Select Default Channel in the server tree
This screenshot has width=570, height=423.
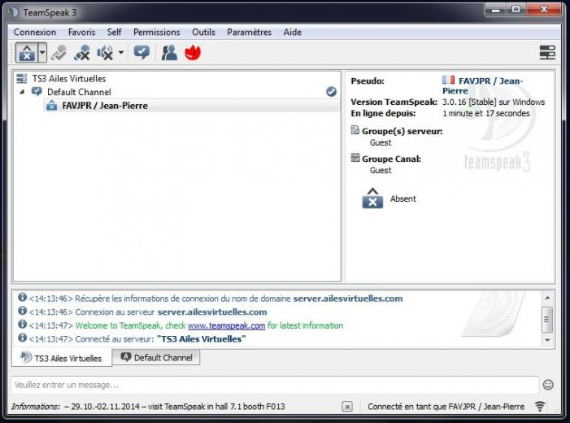(x=79, y=93)
